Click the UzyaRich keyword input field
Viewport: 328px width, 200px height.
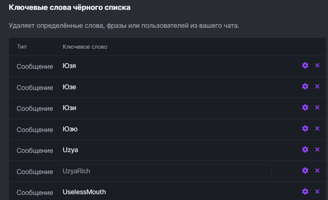(164, 171)
